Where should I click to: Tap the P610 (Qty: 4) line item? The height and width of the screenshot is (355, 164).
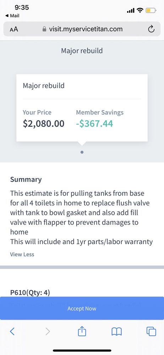[x=30, y=293]
